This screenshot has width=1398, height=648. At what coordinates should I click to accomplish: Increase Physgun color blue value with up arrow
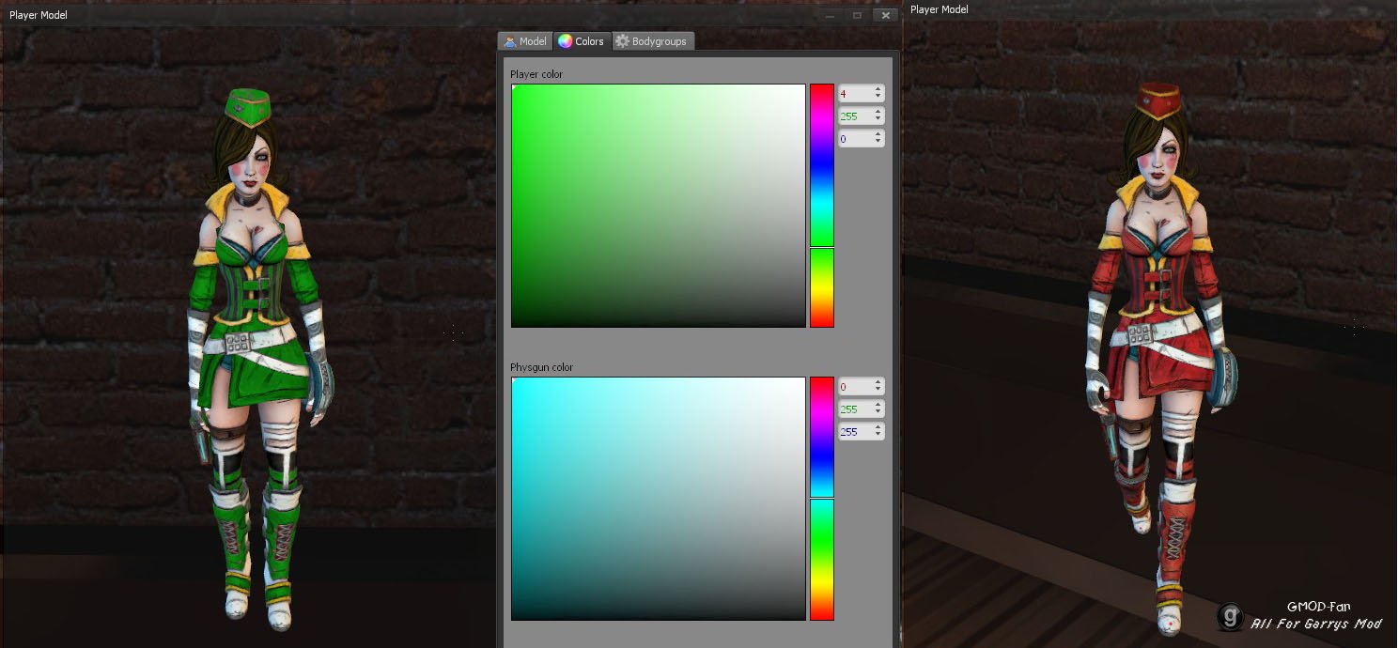(x=878, y=427)
